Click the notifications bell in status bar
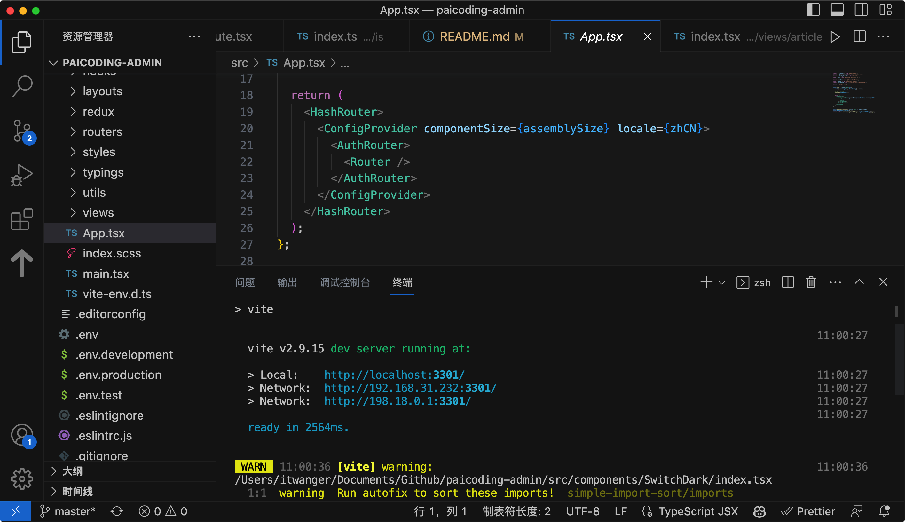This screenshot has height=522, width=905. click(884, 511)
